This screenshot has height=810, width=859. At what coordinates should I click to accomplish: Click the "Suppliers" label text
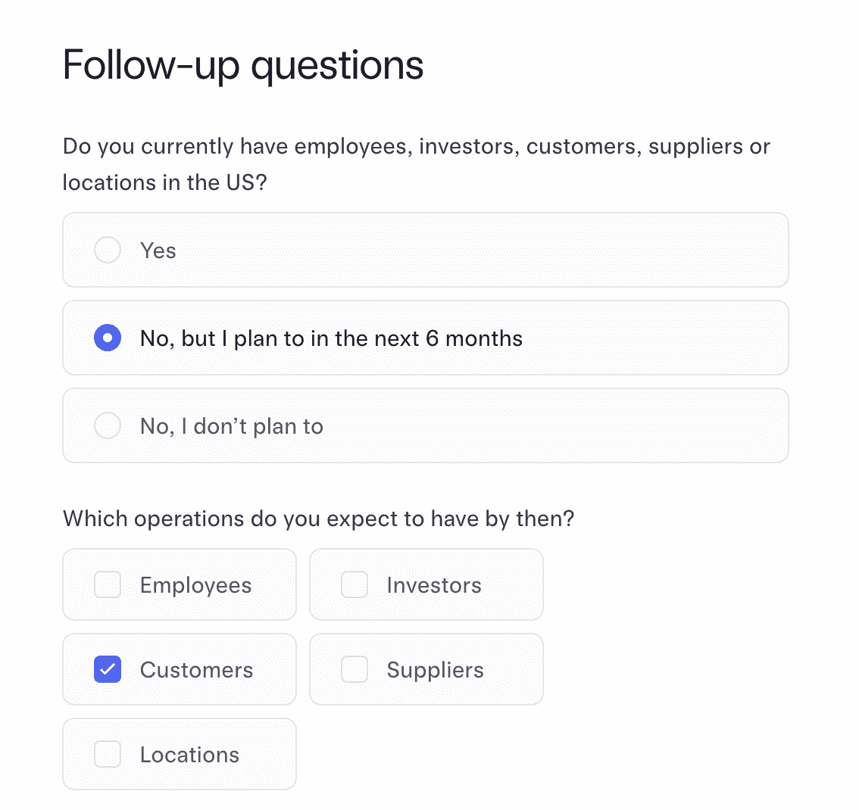(x=435, y=670)
